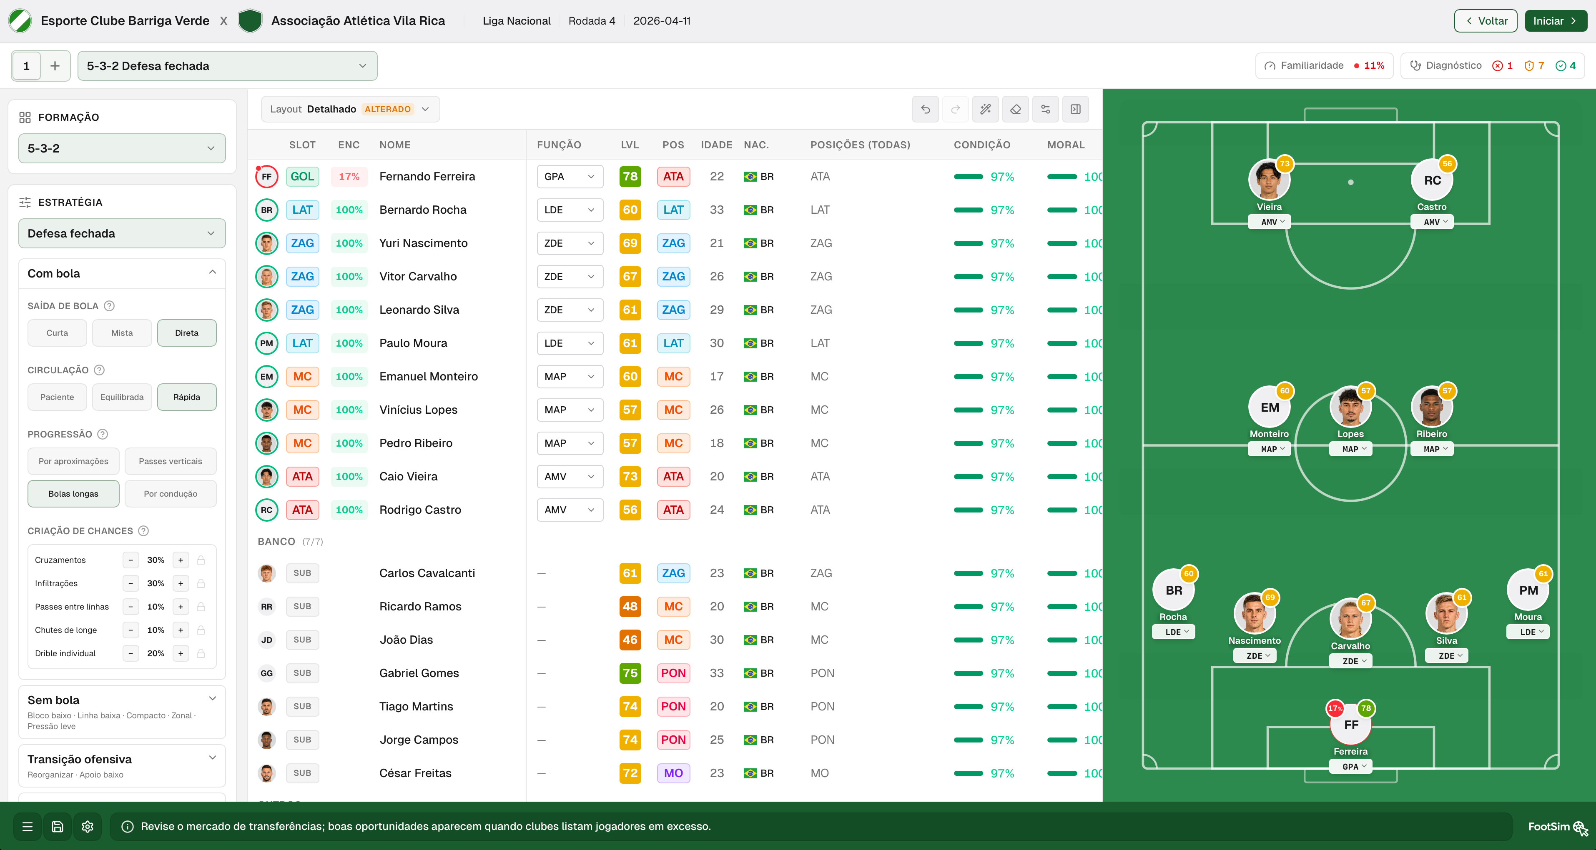Toggle the side panel layout icon
1596x850 pixels.
tap(1075, 109)
